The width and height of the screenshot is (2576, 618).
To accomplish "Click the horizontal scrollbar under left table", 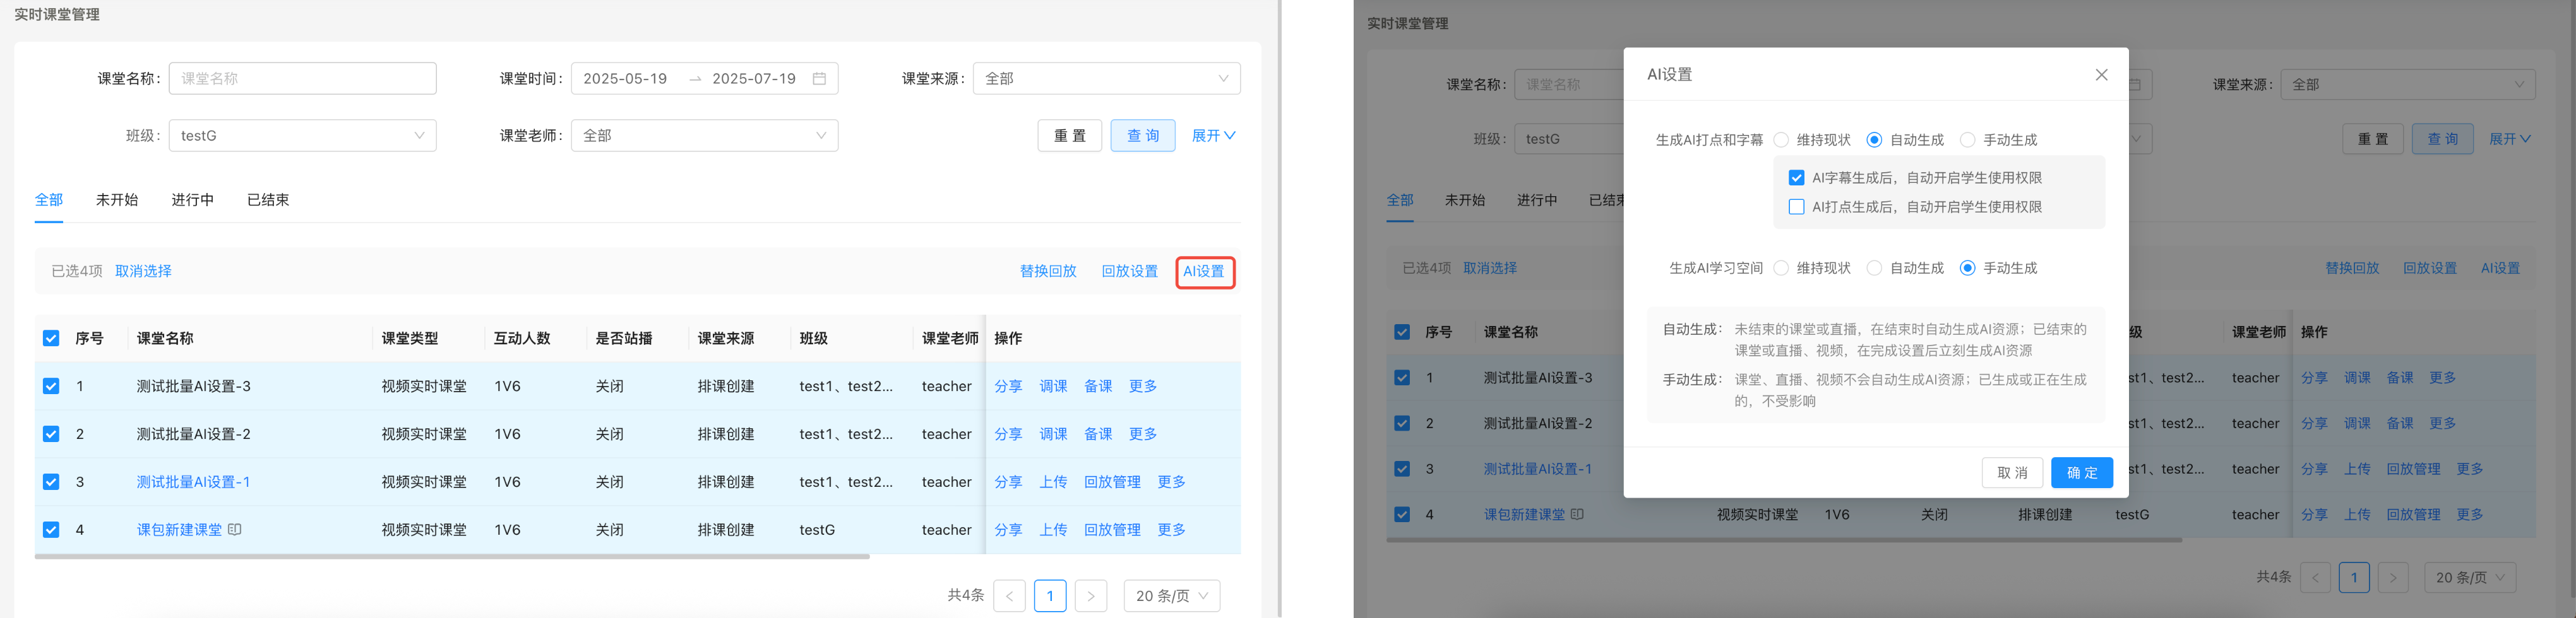I will [x=452, y=557].
